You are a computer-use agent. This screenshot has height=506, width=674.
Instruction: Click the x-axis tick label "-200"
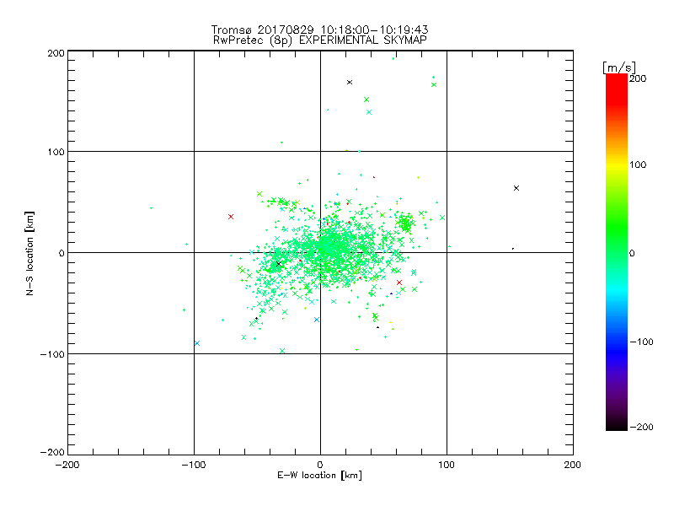point(67,465)
